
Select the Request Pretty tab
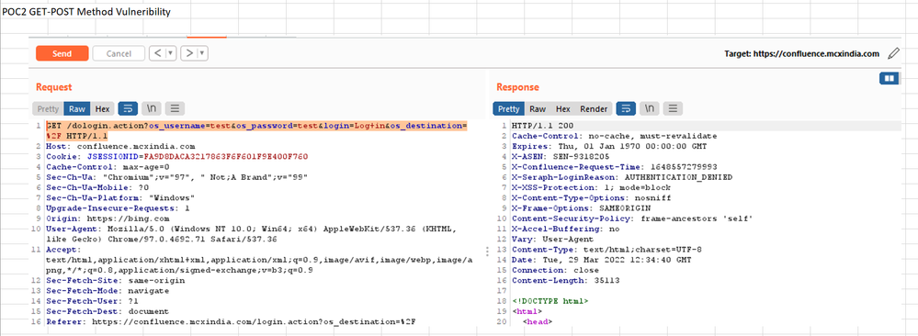pyautogui.click(x=48, y=109)
